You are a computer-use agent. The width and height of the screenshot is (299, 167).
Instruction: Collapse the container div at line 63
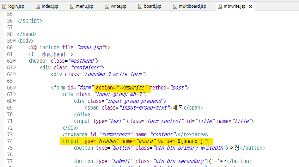coord(14,67)
